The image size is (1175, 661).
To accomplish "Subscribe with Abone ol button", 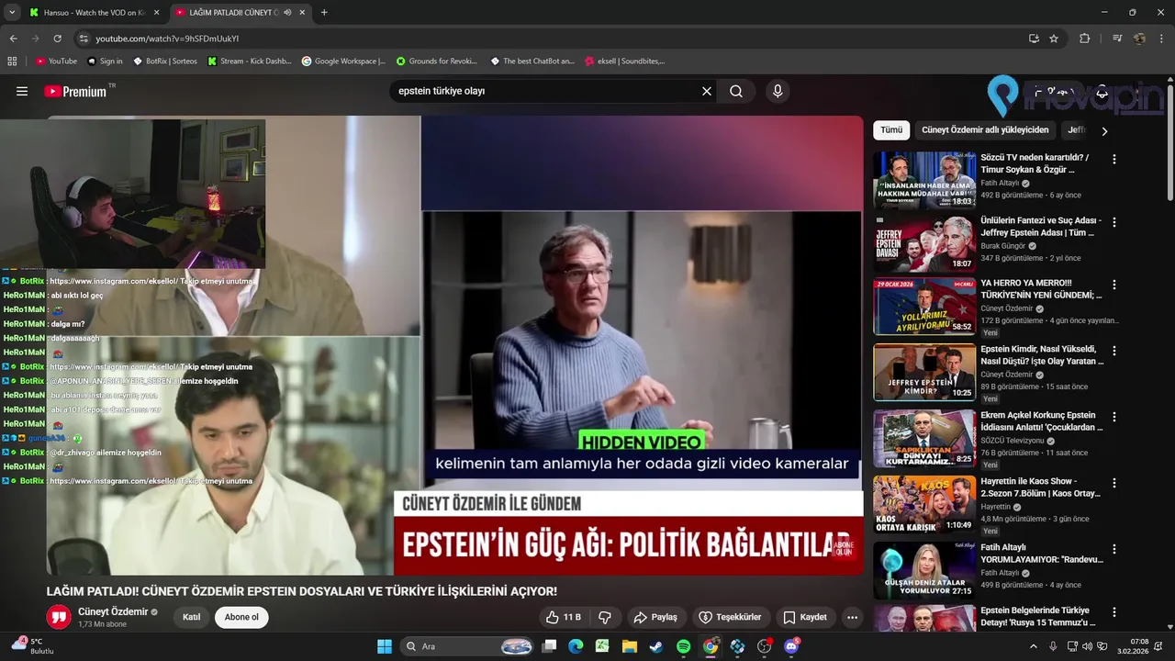I will point(241,617).
